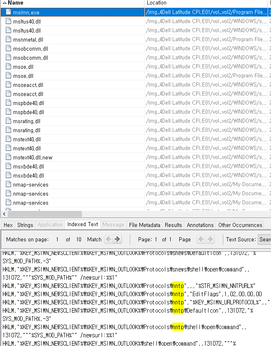Switch to File Metadata tab
Image resolution: width=271 pixels, height=346 pixels.
144,225
